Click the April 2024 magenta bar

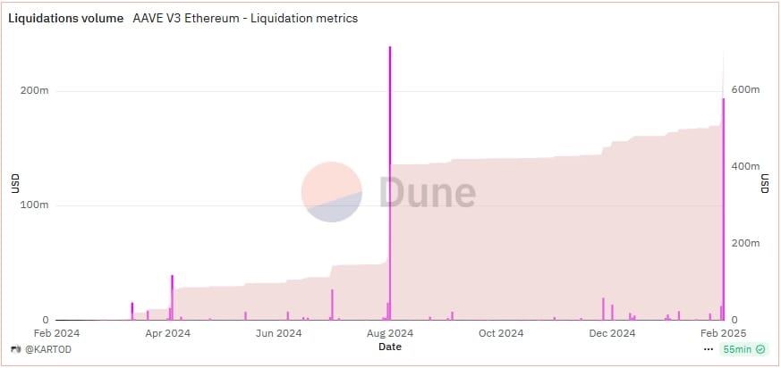coord(172,297)
